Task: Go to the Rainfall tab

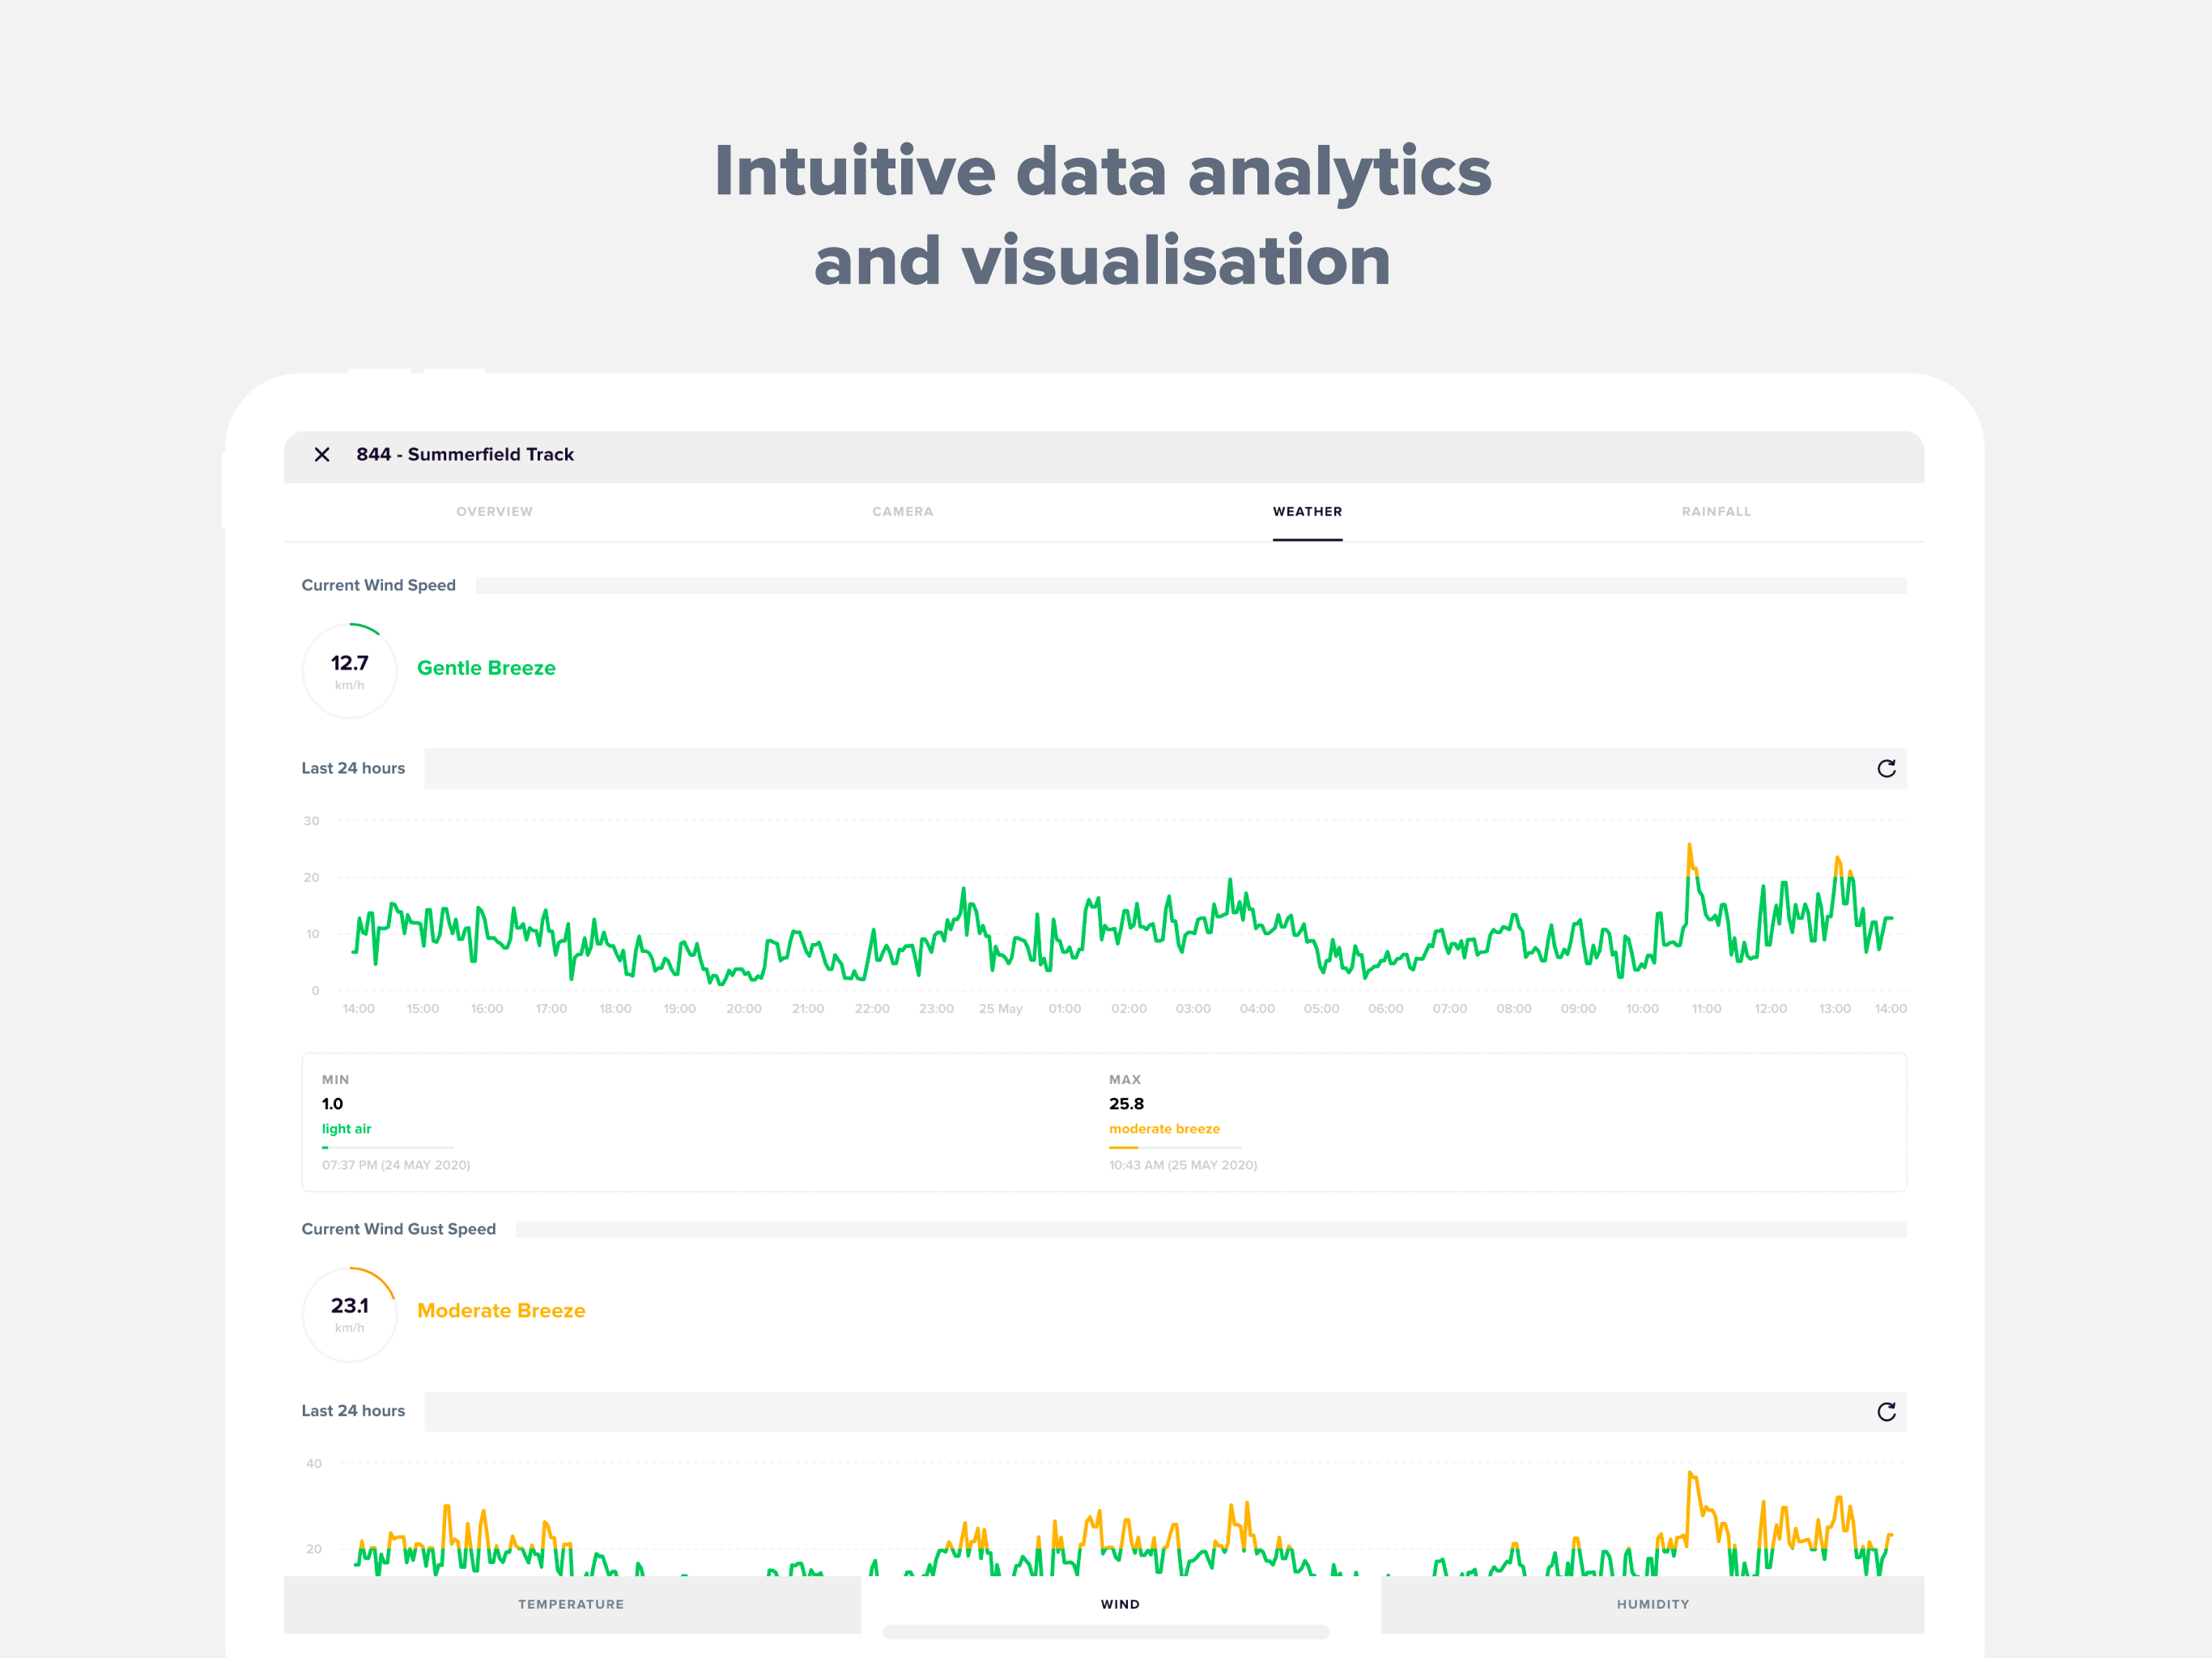Action: (x=1716, y=511)
